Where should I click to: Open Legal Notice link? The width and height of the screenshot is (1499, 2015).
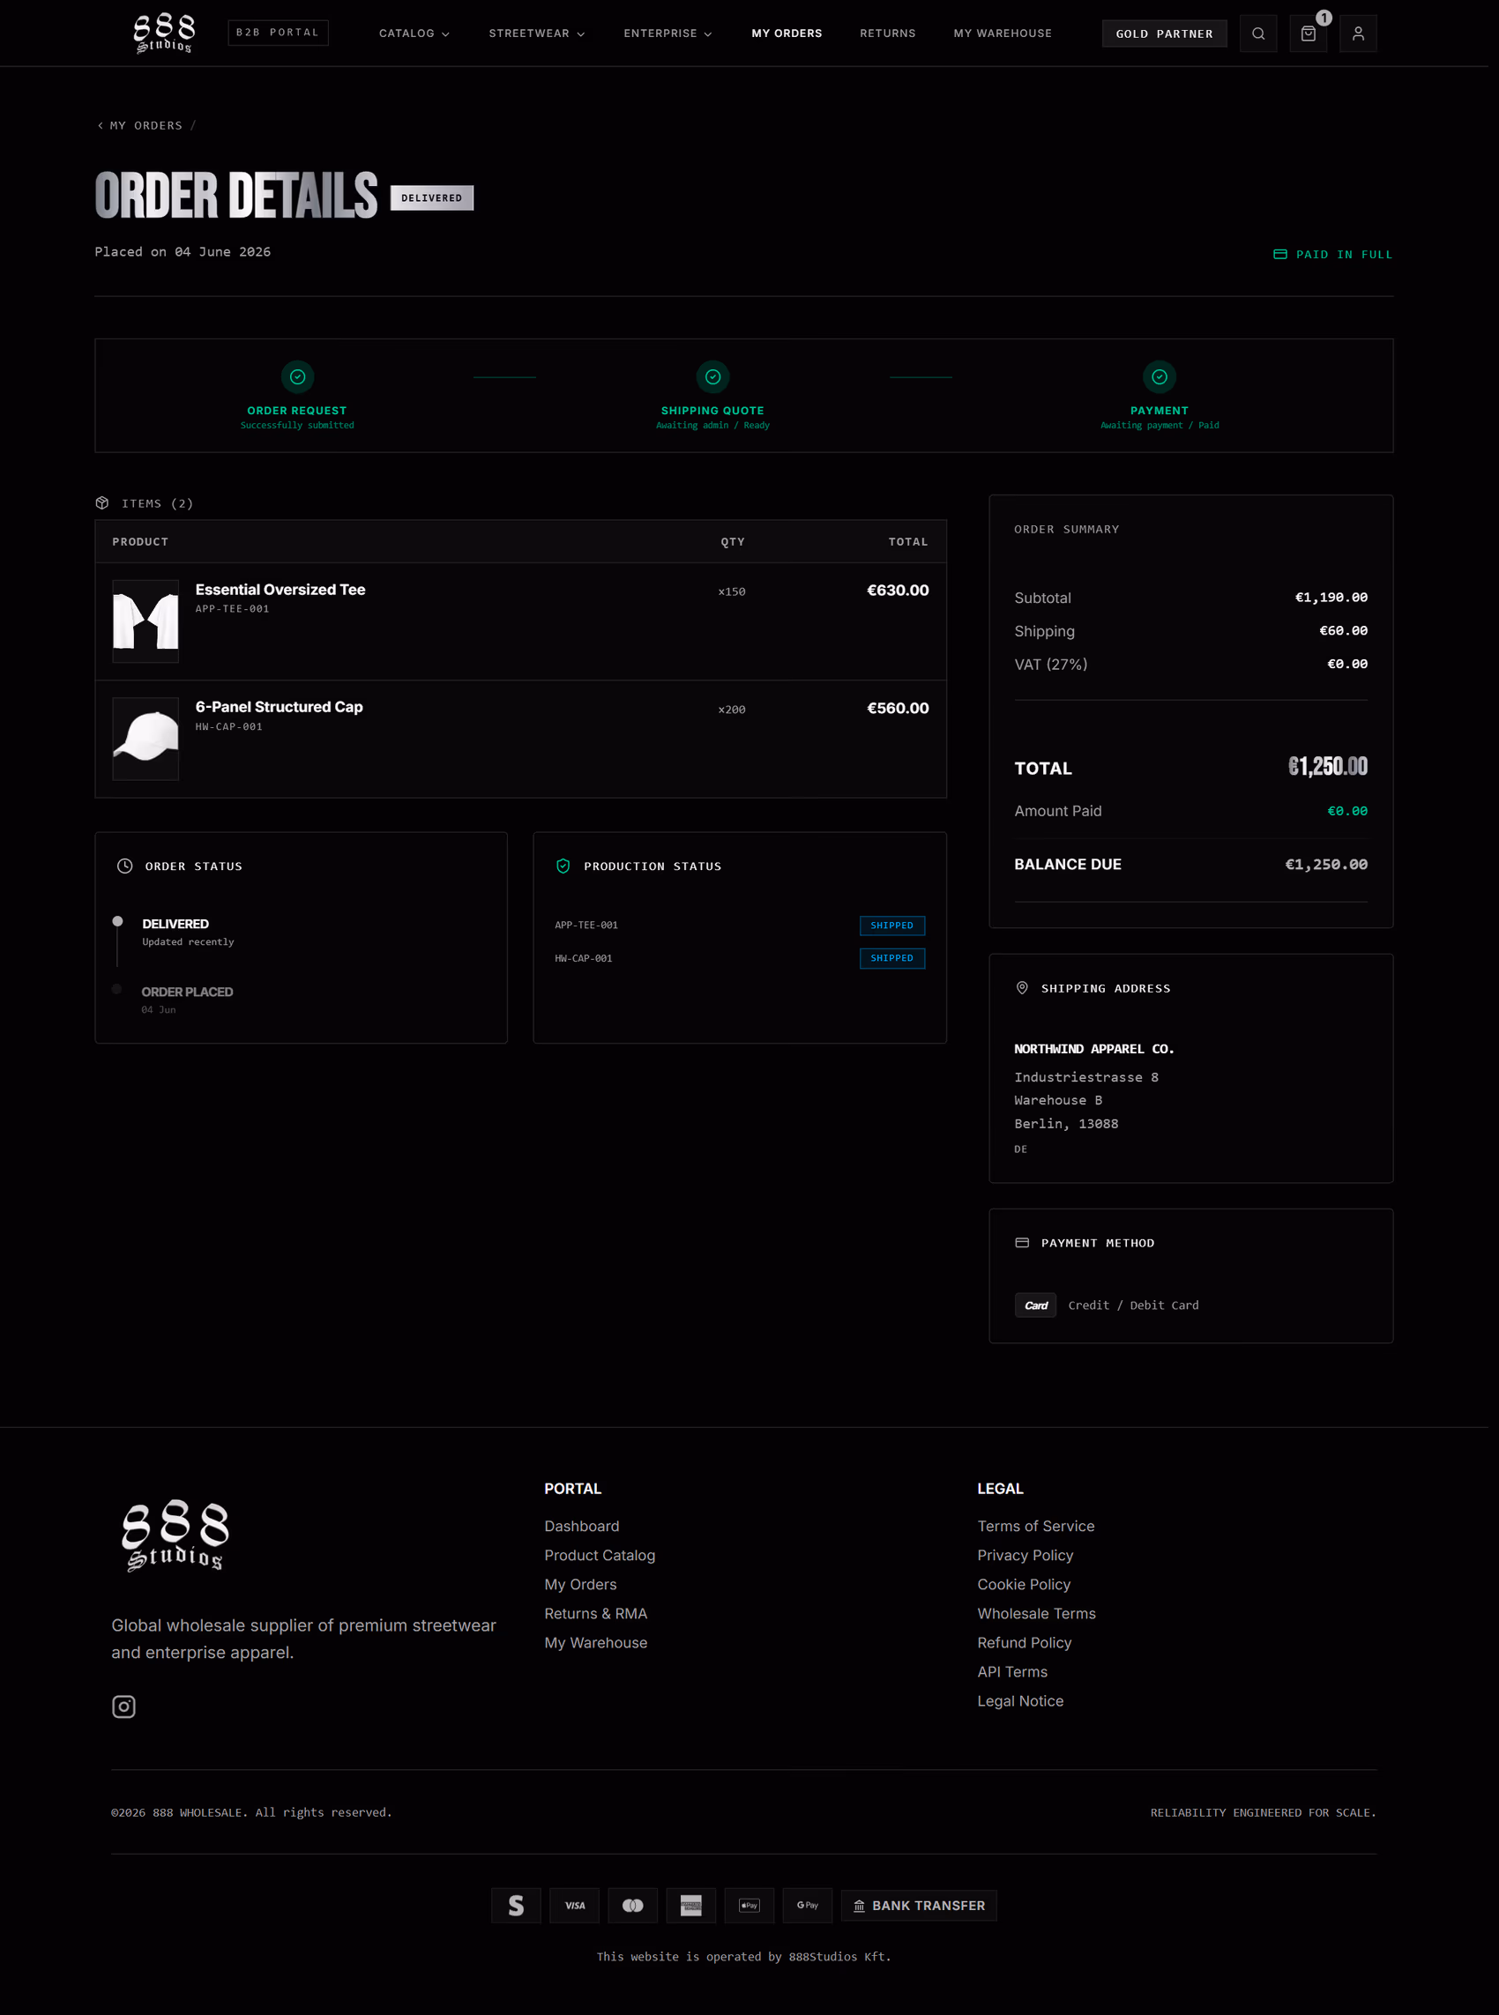coord(1020,1701)
